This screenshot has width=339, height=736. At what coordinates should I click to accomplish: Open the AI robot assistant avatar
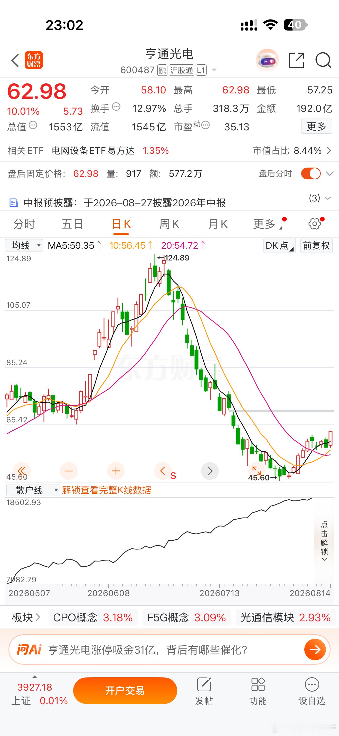tap(267, 60)
